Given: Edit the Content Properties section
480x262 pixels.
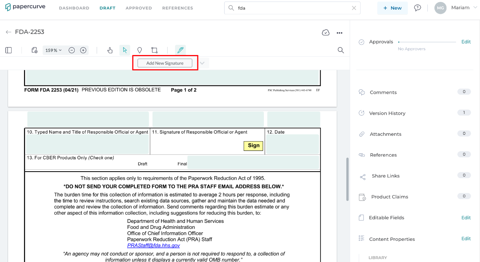Looking at the screenshot, I should (x=466, y=239).
